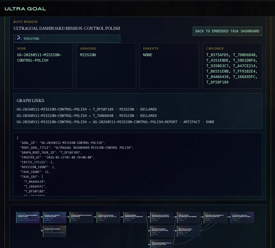The image size is (275, 248).
Task: Click the MISSION value in the Assignee card
Action: coord(88,55)
